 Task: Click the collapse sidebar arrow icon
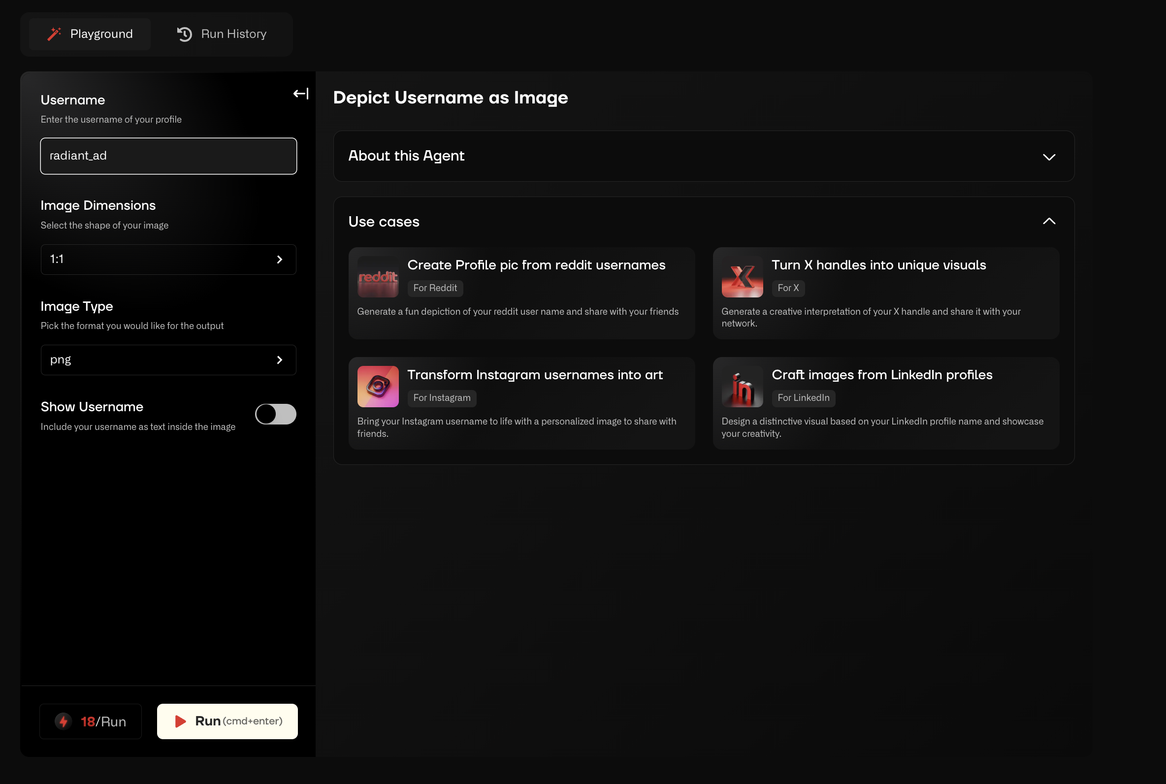(300, 94)
